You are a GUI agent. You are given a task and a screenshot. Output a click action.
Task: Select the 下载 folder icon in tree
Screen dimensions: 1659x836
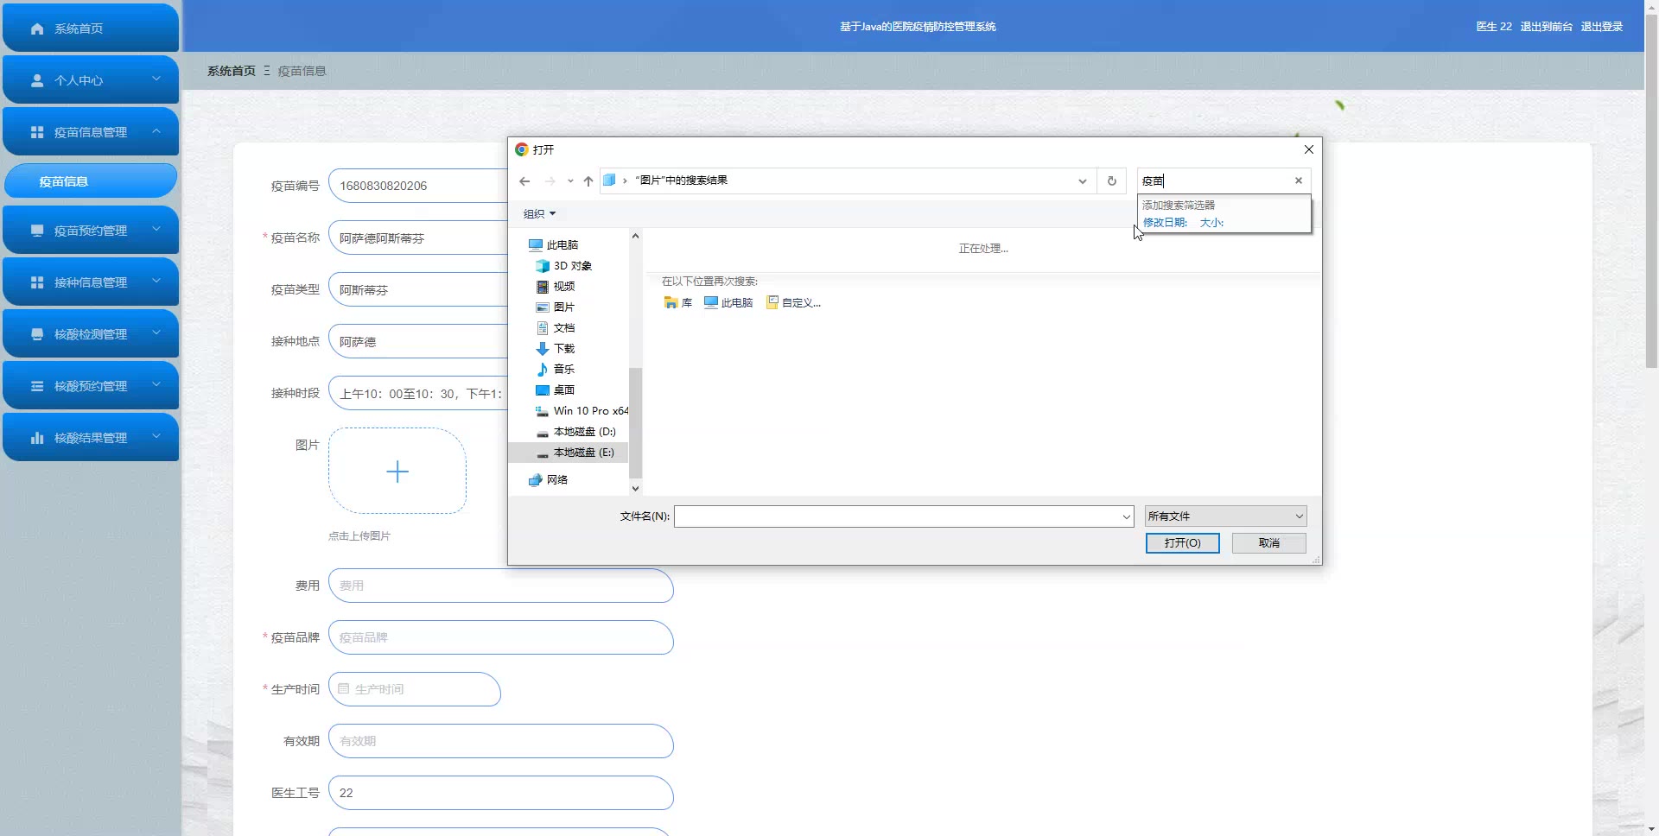click(543, 349)
